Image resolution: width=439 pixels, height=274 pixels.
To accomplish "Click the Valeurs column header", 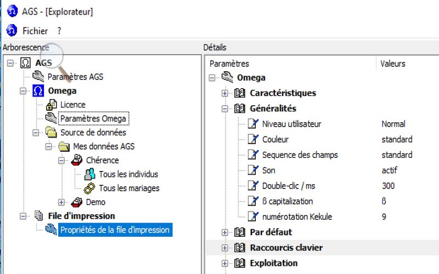I will click(x=392, y=64).
